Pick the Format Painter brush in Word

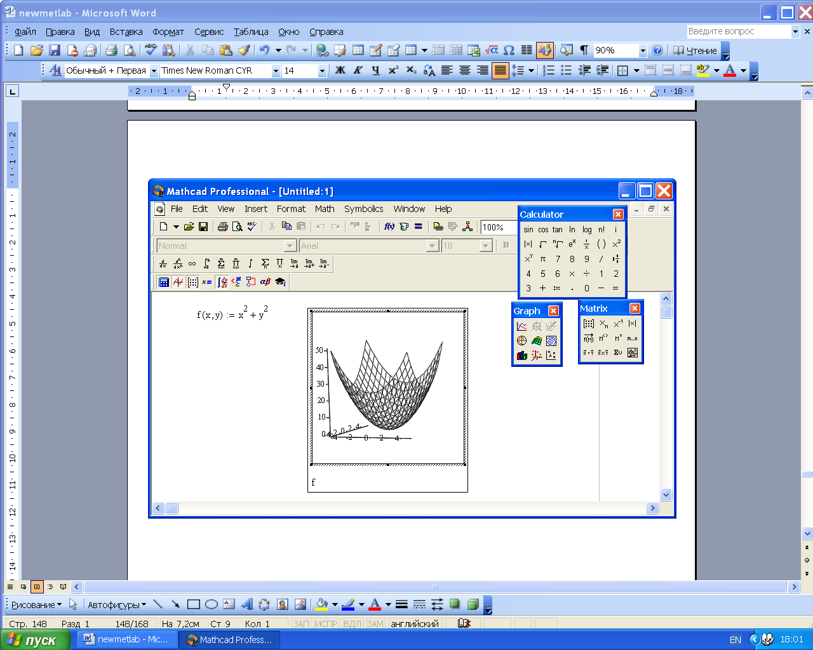point(244,50)
